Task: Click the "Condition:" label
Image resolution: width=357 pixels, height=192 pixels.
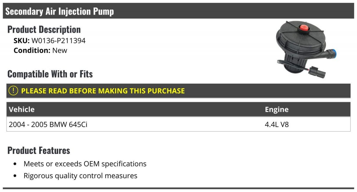Action: click(32, 51)
